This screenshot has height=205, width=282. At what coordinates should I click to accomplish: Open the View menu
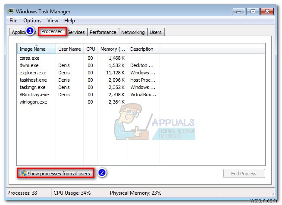point(53,21)
